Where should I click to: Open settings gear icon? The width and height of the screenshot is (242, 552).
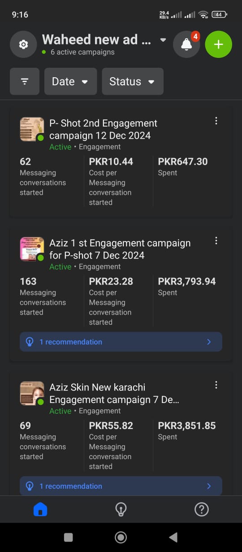pyautogui.click(x=23, y=44)
